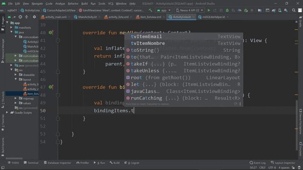
Task: Expand the drawable folder
Action: tap(16, 75)
